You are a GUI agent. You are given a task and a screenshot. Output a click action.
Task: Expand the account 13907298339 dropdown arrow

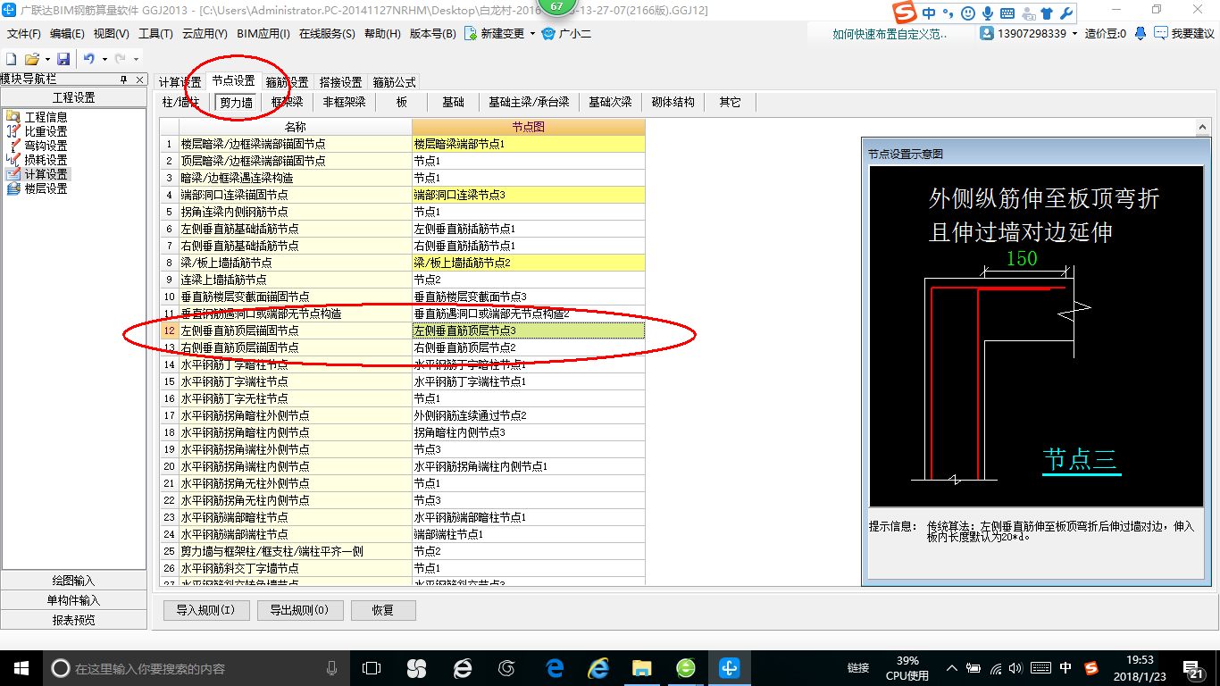[1074, 34]
